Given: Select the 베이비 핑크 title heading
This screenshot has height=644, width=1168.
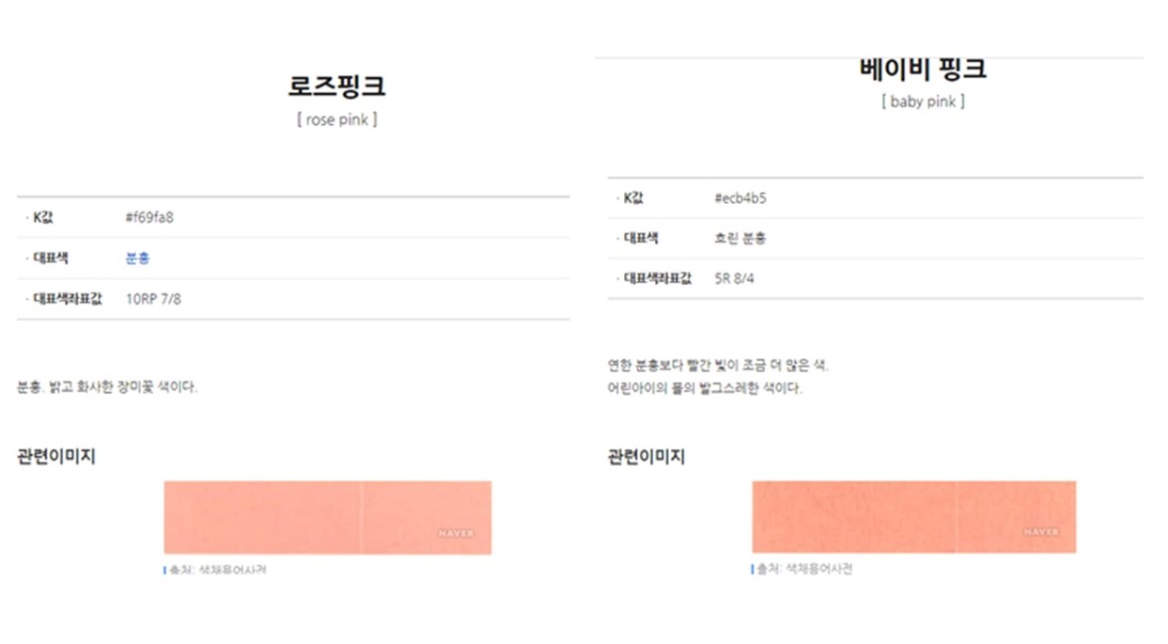Looking at the screenshot, I should click(x=923, y=70).
